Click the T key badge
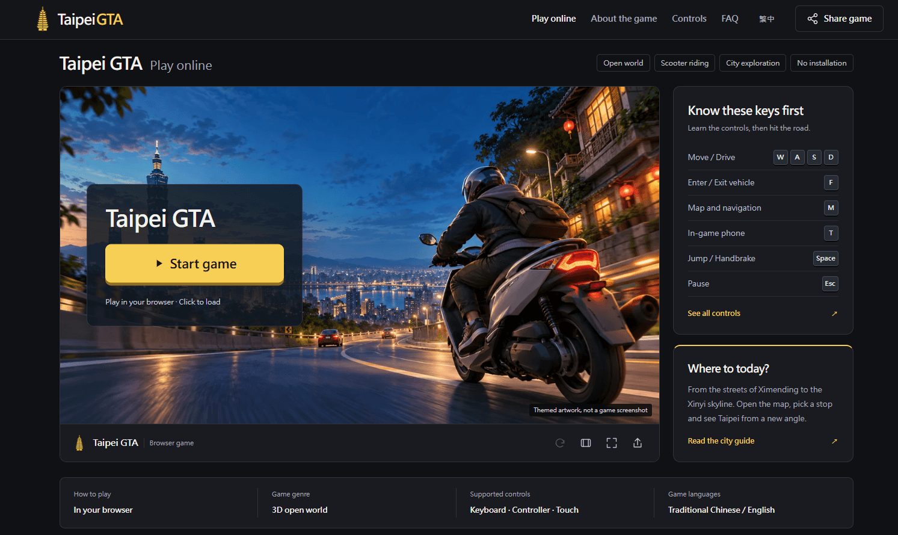This screenshot has height=535, width=898. coord(831,233)
